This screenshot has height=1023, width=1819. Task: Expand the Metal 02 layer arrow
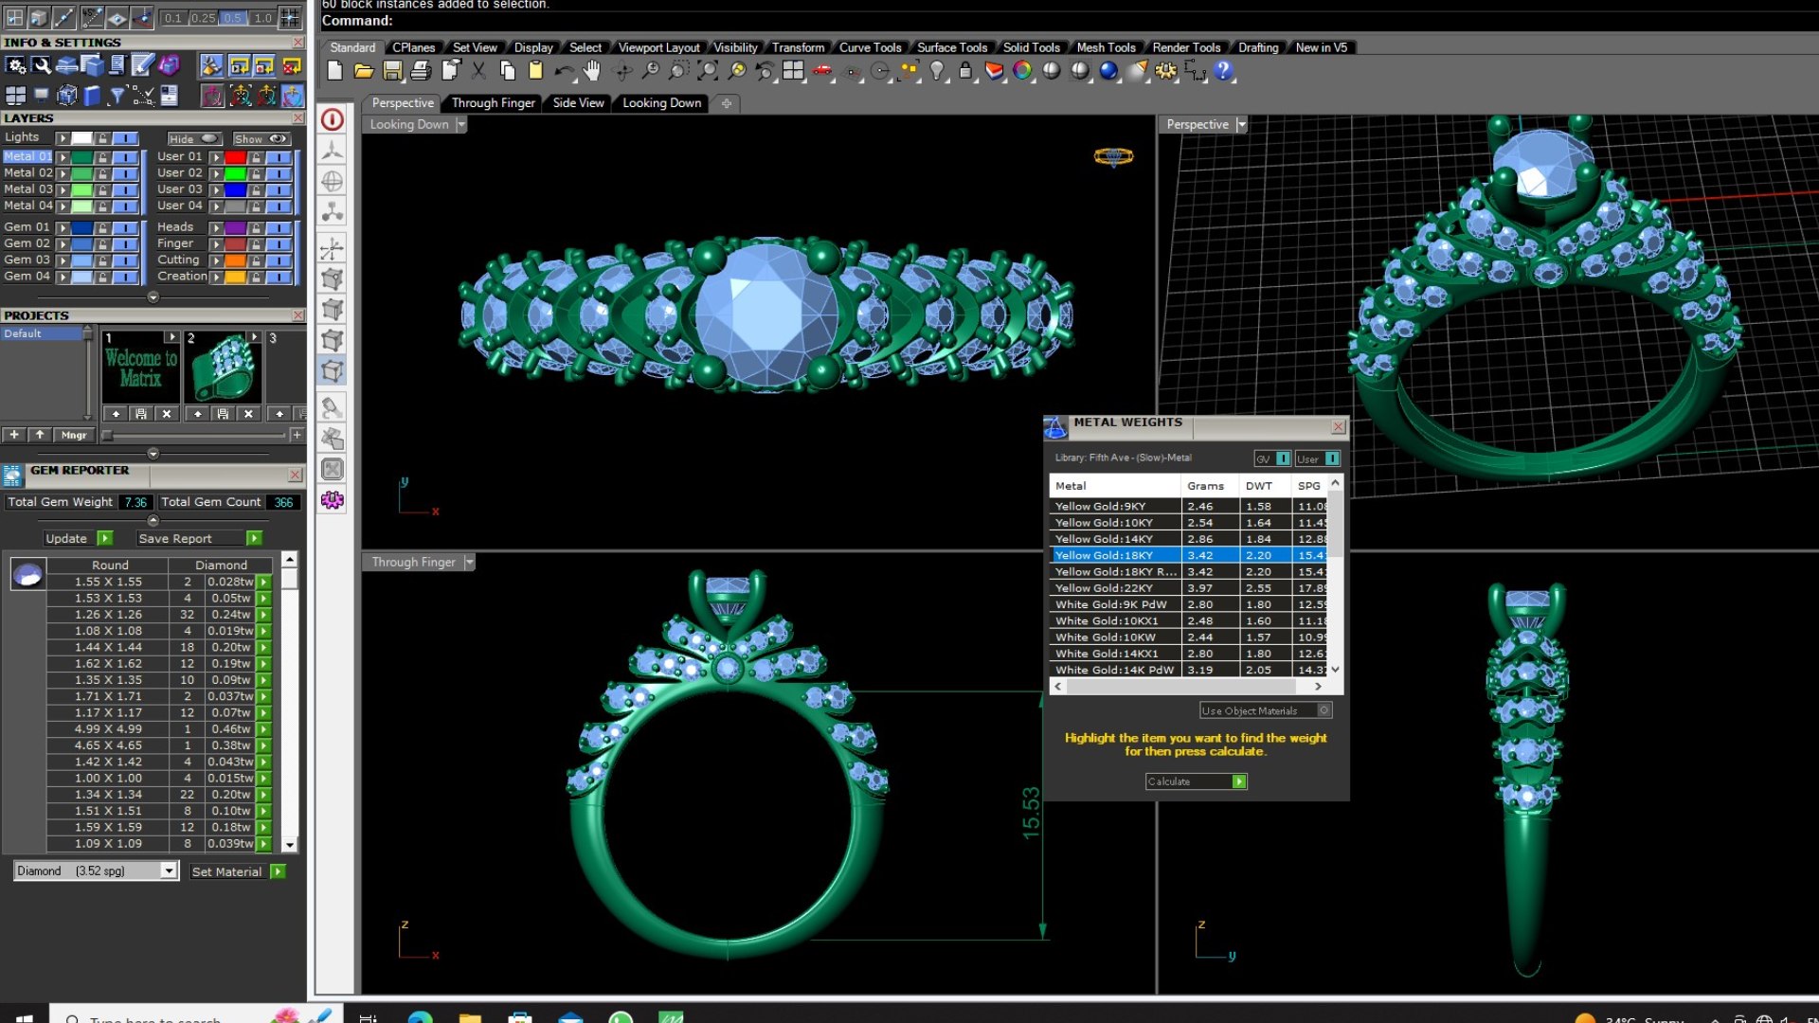tap(63, 173)
